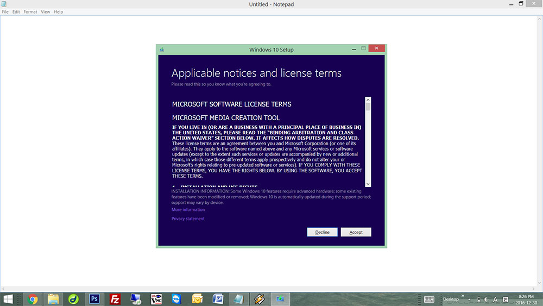The width and height of the screenshot is (543, 306).
Task: Open Notepad Edit menu
Action: click(16, 12)
